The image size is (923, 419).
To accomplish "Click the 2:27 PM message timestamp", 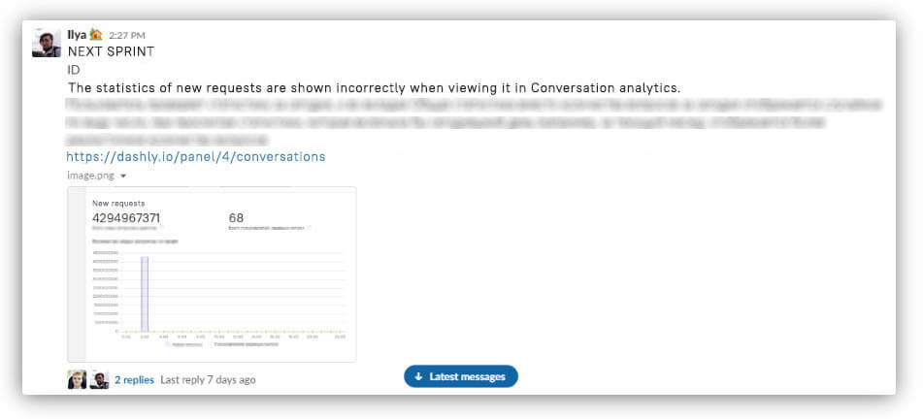I will [x=127, y=35].
